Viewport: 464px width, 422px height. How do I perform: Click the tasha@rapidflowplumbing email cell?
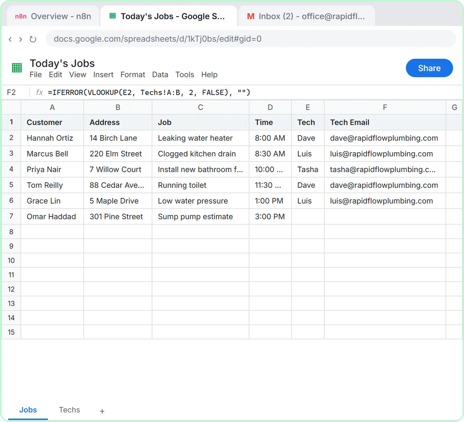[385, 170]
